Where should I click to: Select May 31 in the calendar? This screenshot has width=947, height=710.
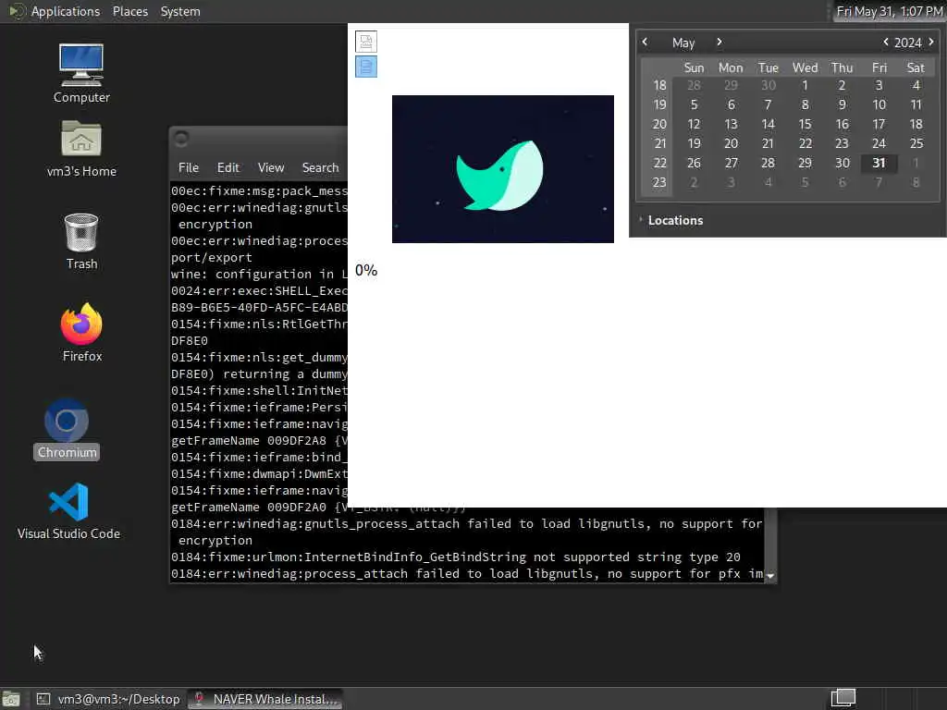pos(879,163)
